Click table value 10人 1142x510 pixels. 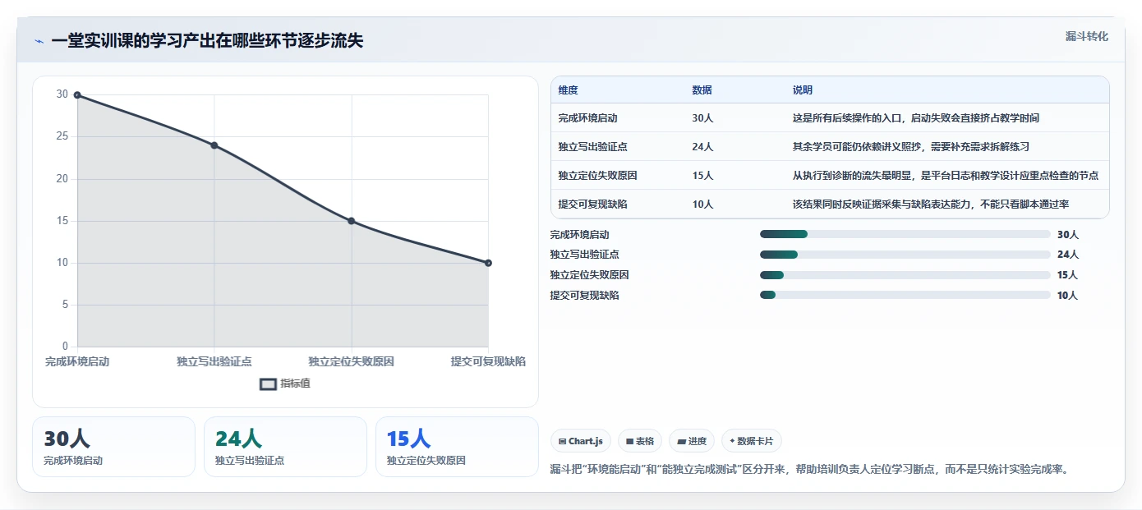coord(702,204)
